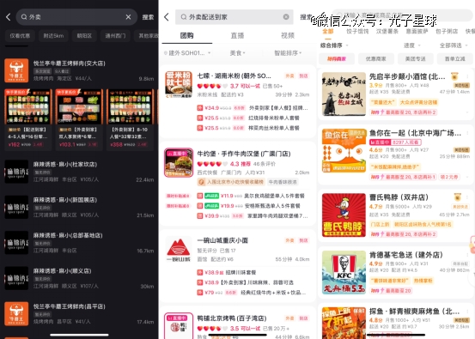Toggle the 附近5km filter chip
The height and width of the screenshot is (339, 475).
pyautogui.click(x=53, y=36)
